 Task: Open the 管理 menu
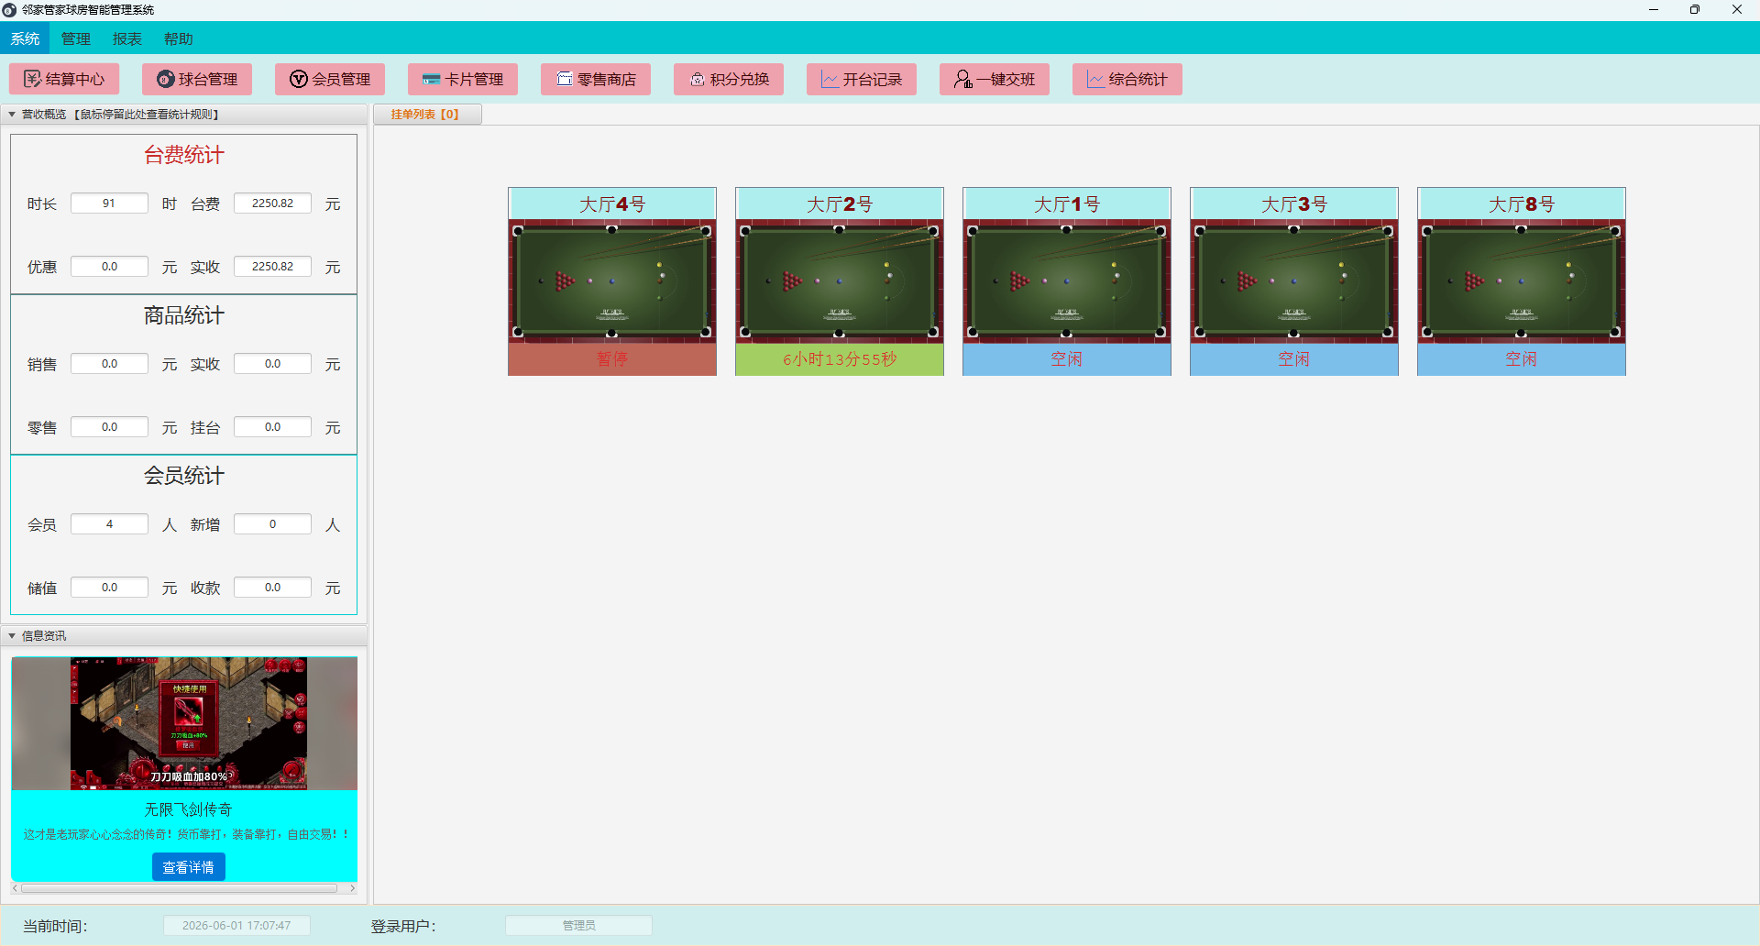76,38
